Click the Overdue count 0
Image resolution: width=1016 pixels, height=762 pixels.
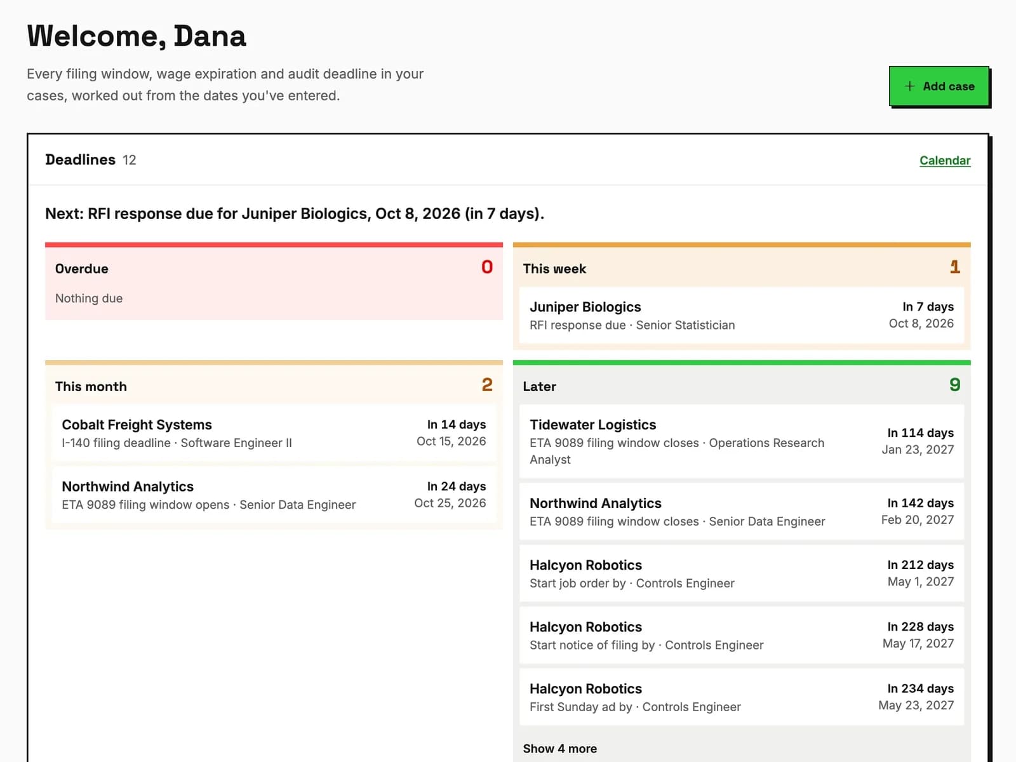[486, 267]
